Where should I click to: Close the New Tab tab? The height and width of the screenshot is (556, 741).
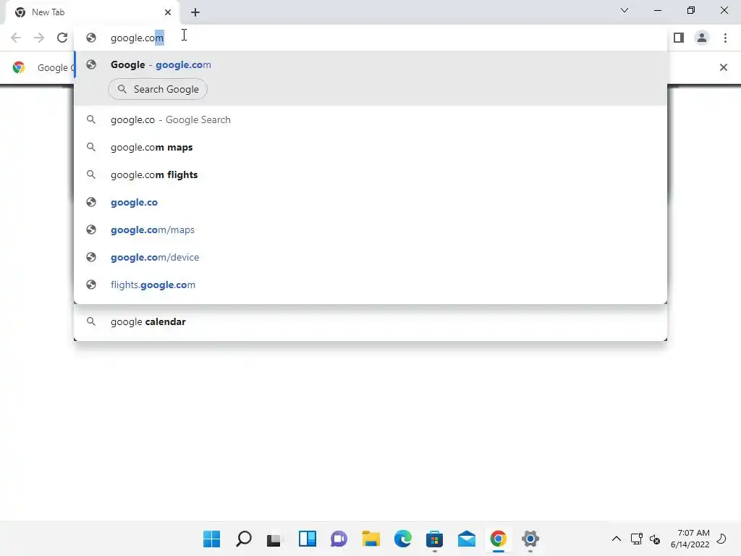click(168, 12)
